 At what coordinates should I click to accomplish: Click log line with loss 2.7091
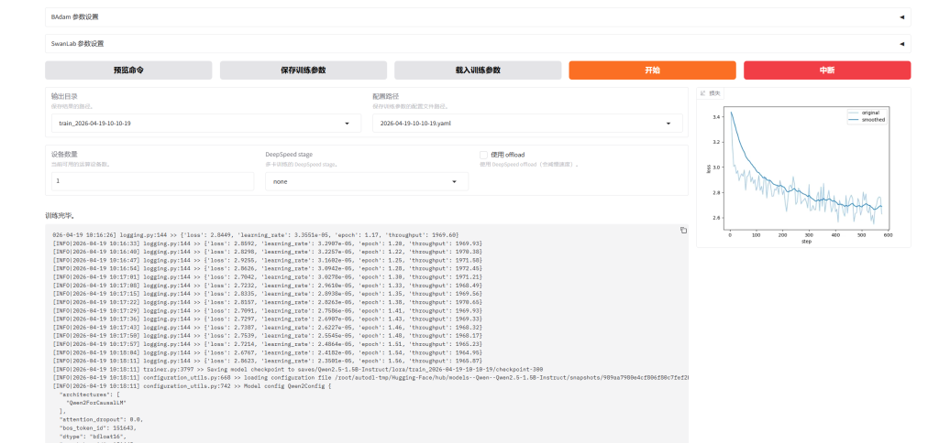coord(267,311)
